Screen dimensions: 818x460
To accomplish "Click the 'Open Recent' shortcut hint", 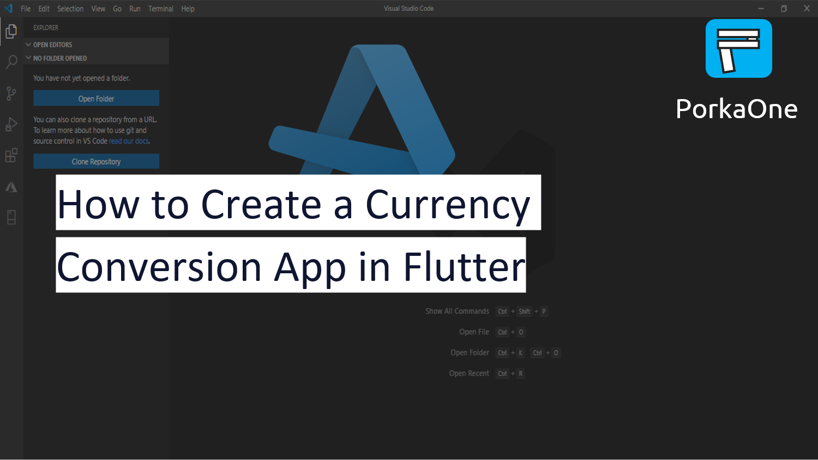I will [469, 373].
